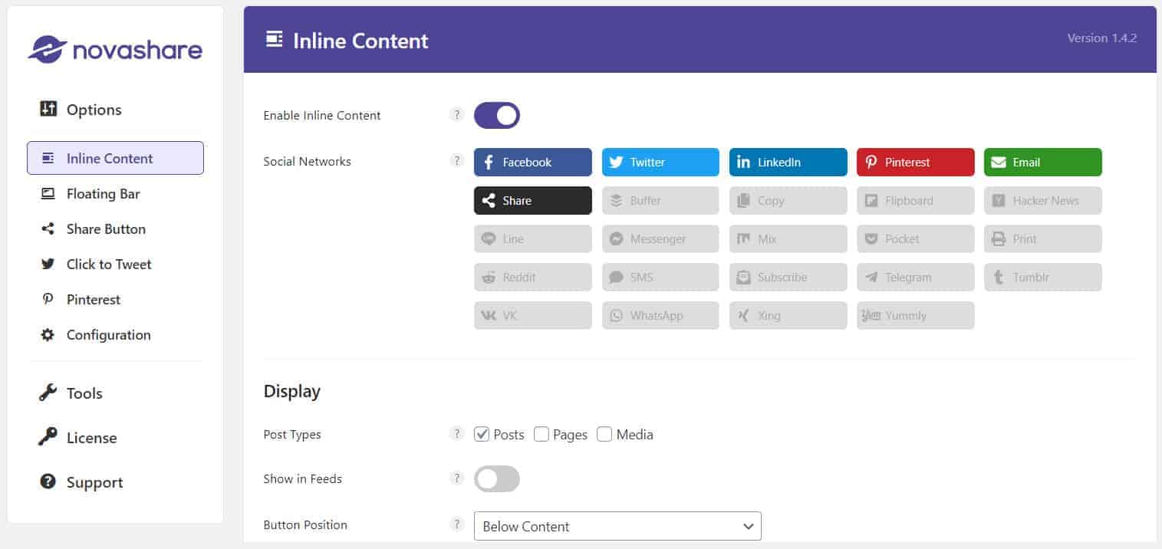Activate the WhatsApp share network

click(660, 315)
